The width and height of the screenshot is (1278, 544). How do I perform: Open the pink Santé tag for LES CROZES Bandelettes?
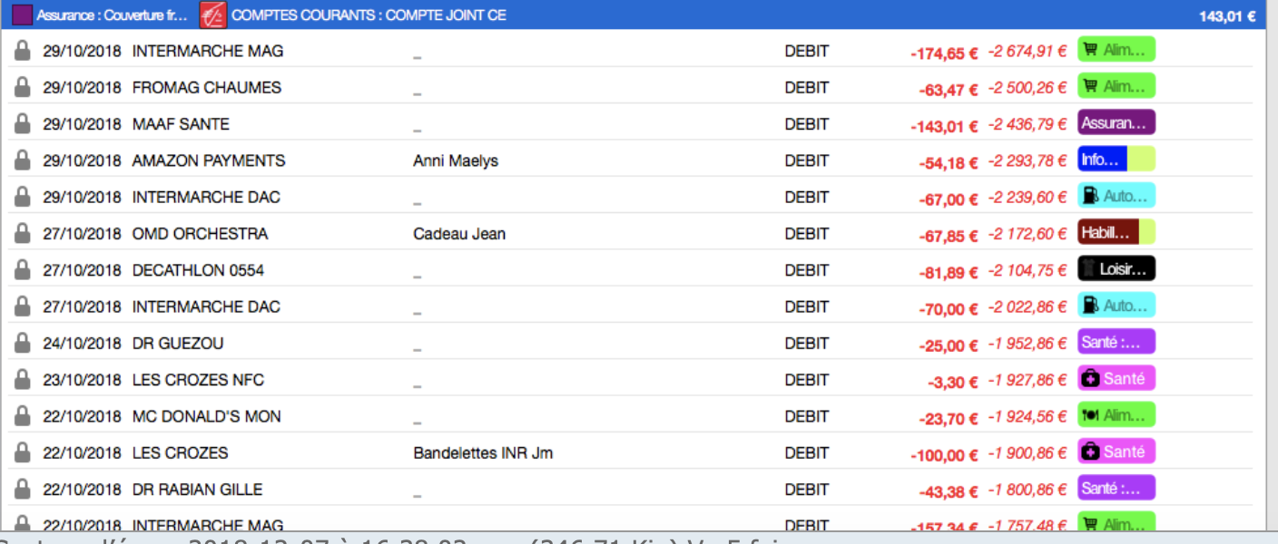(x=1116, y=452)
